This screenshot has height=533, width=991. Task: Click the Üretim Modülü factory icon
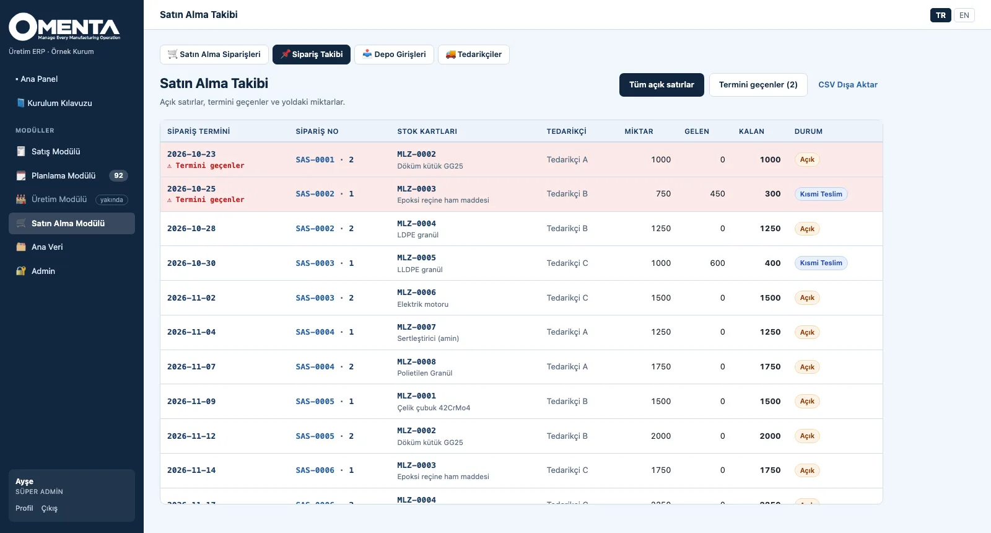21,200
